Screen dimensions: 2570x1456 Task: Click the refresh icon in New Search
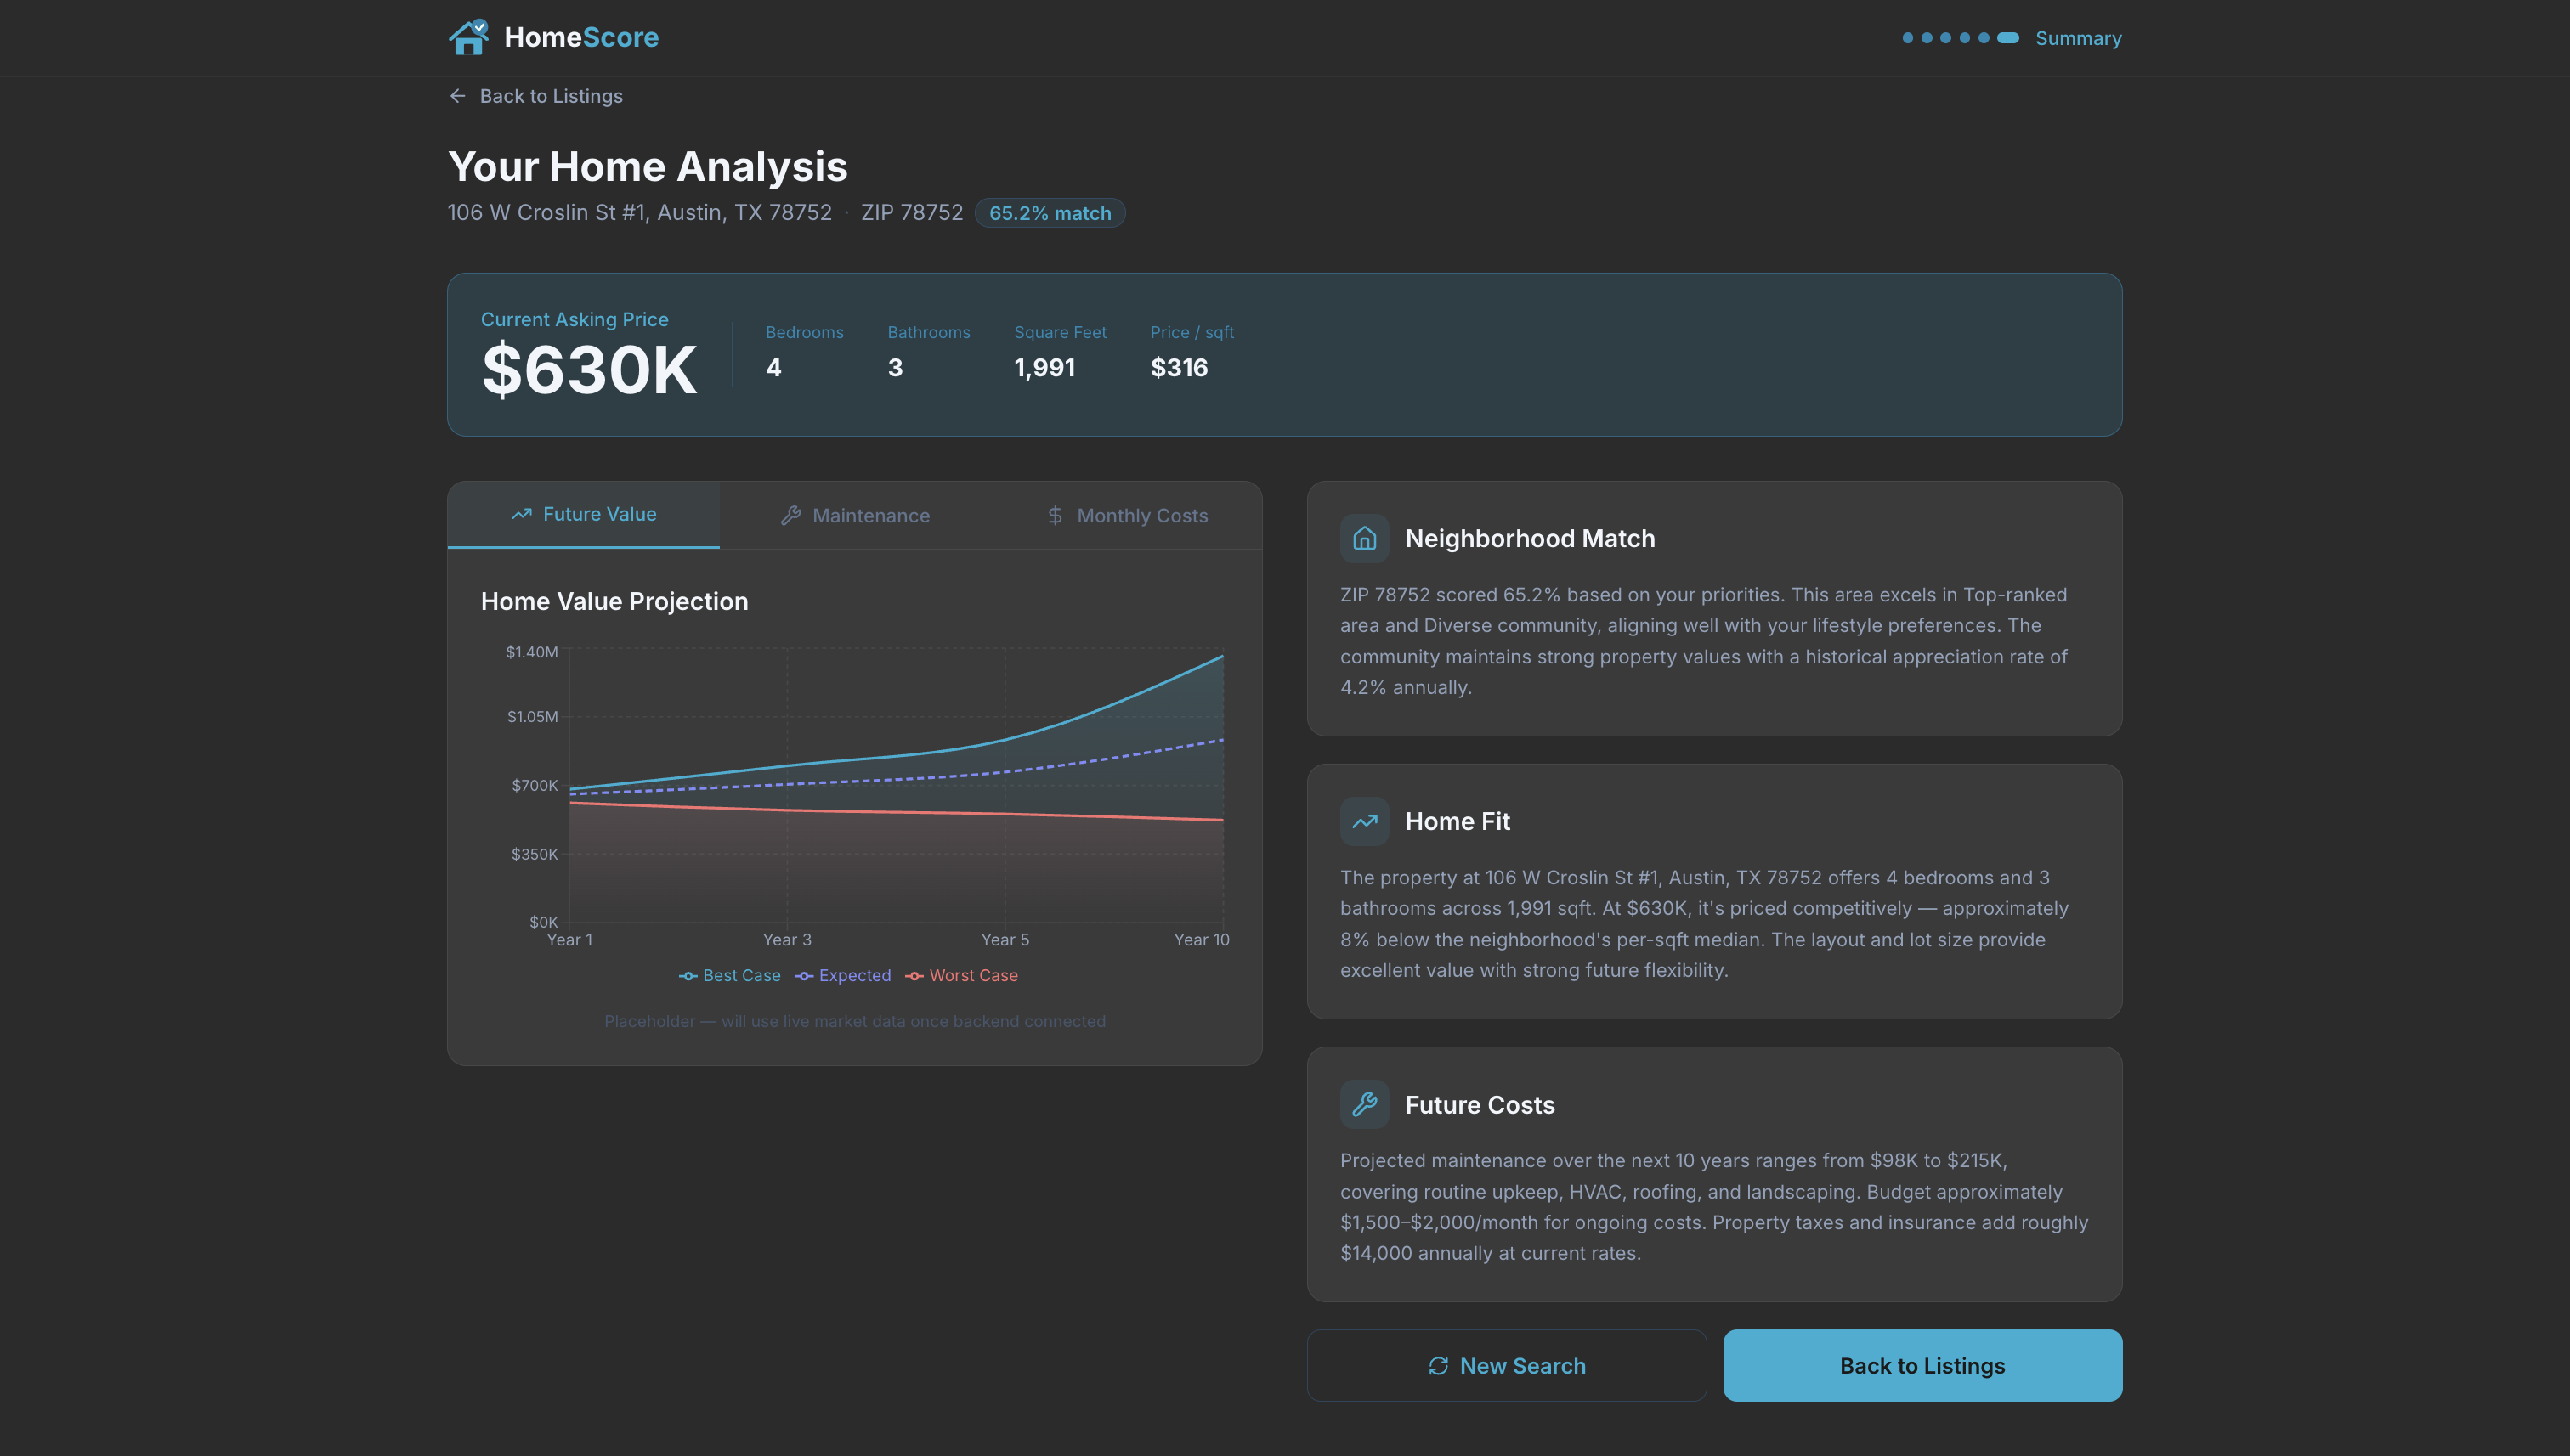point(1438,1366)
